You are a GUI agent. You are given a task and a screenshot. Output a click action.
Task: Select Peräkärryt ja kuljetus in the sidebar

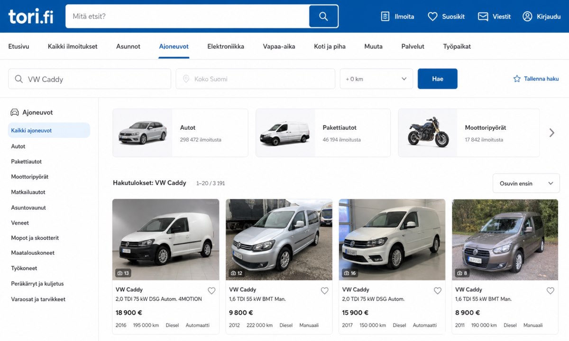(x=37, y=284)
